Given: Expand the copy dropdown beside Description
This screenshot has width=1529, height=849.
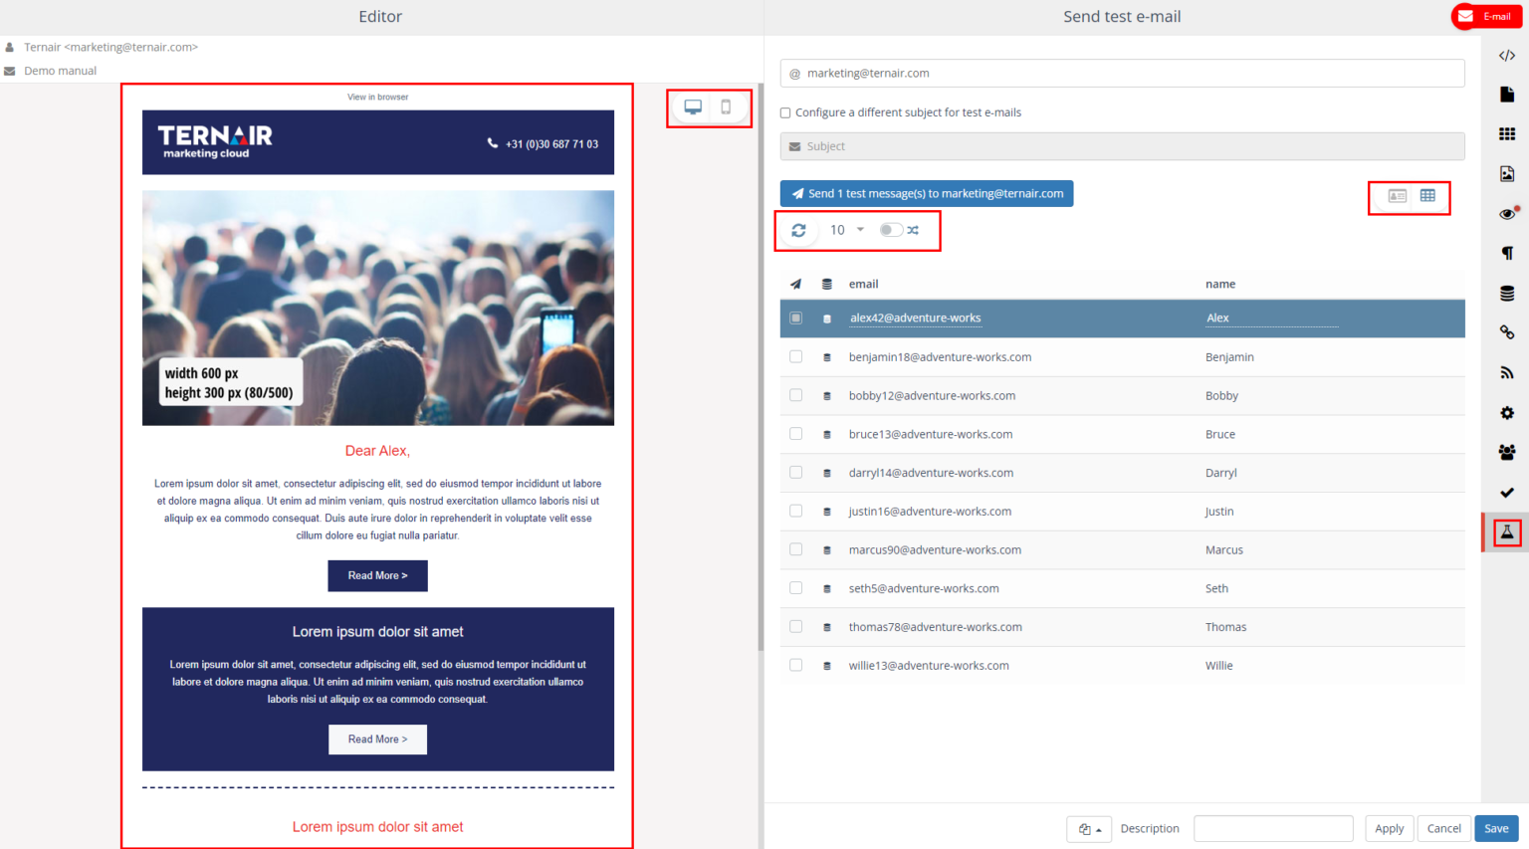Looking at the screenshot, I should coord(1089,829).
